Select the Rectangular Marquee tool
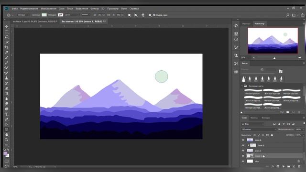 6,32
